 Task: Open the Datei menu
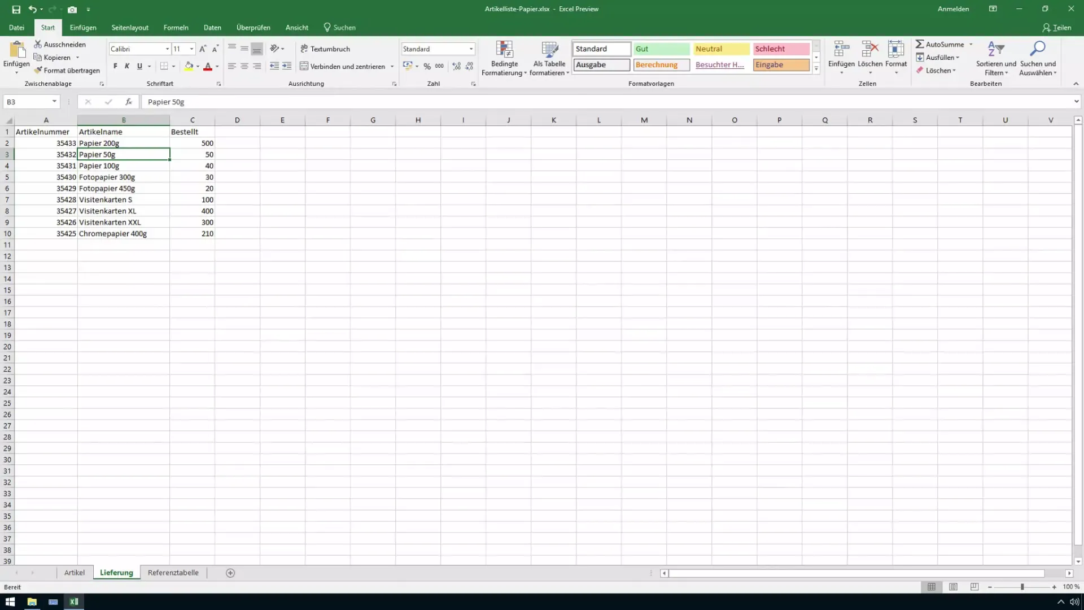click(16, 27)
